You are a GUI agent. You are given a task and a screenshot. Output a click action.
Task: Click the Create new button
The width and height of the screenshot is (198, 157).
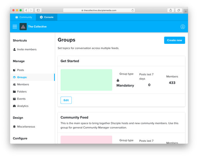[174, 40]
